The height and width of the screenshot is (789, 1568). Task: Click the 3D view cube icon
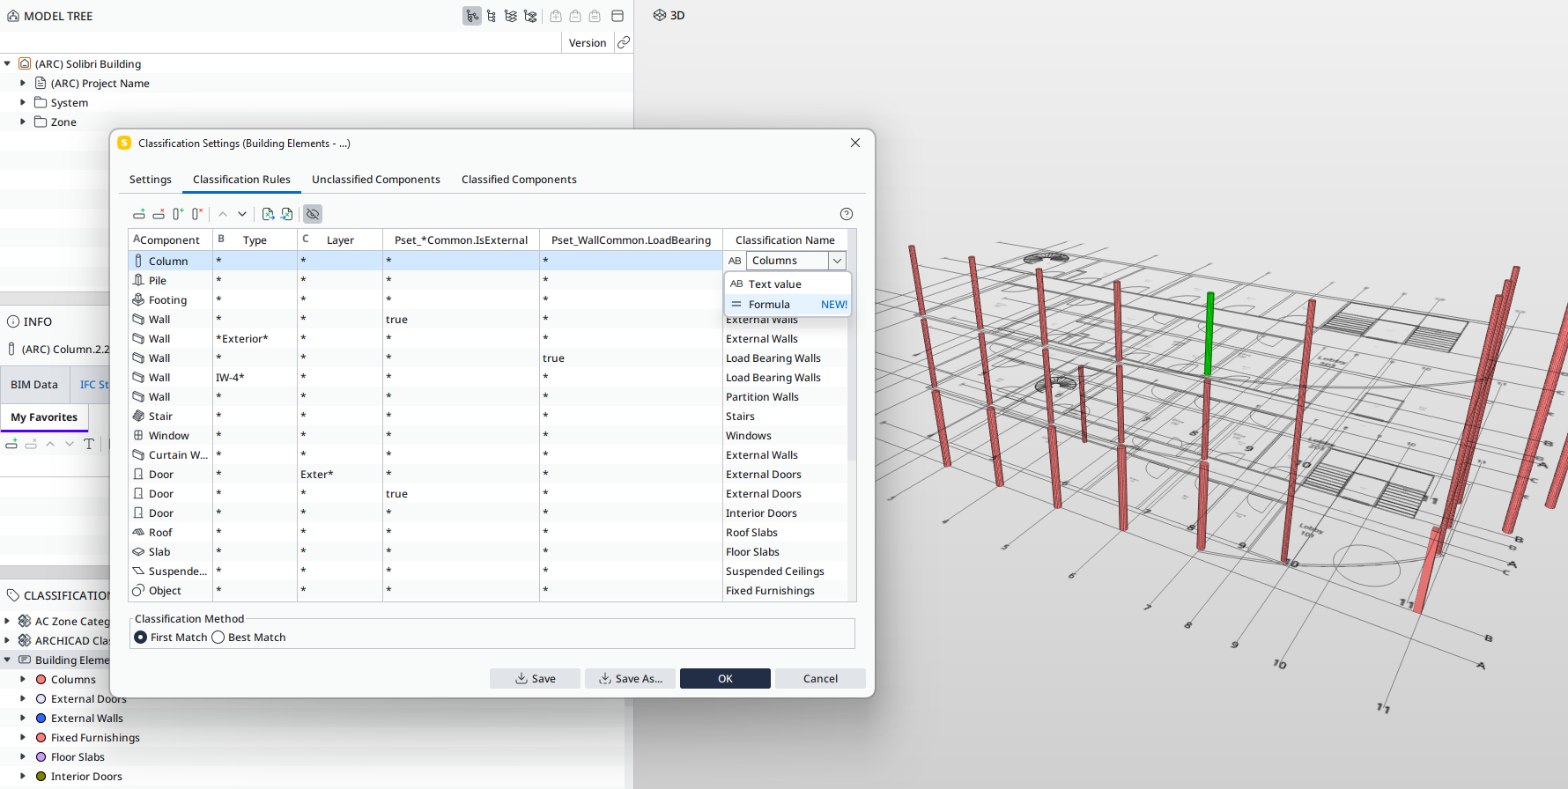click(659, 15)
